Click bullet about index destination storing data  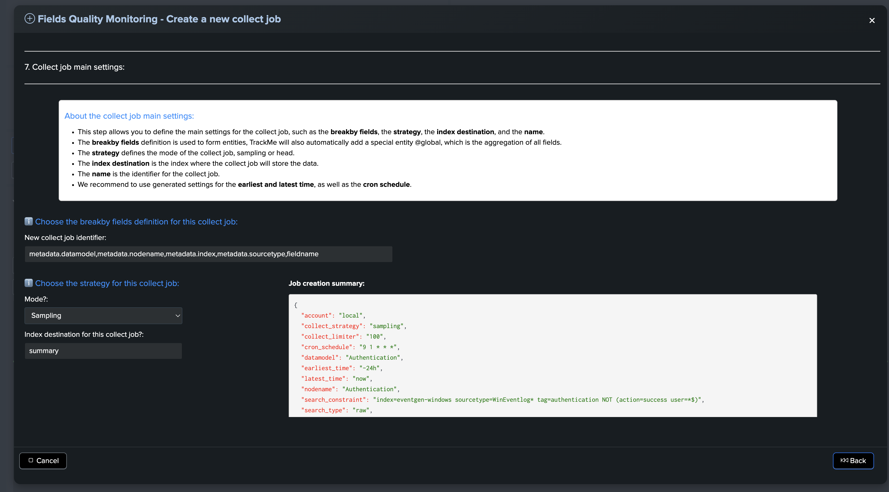coord(198,164)
